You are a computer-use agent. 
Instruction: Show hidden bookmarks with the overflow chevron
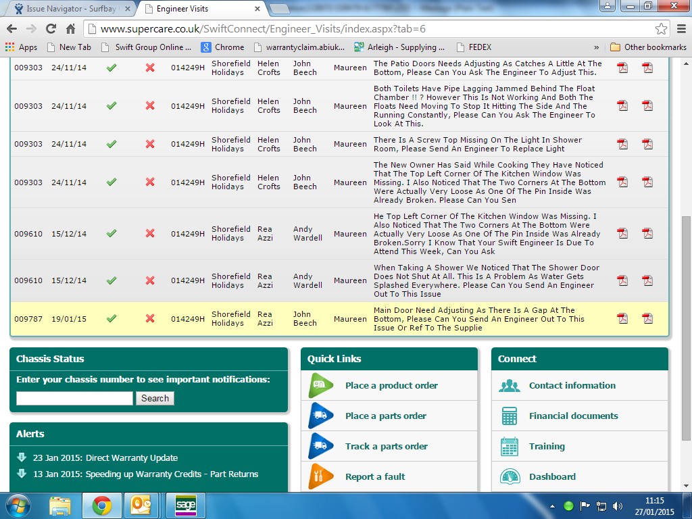click(x=596, y=47)
